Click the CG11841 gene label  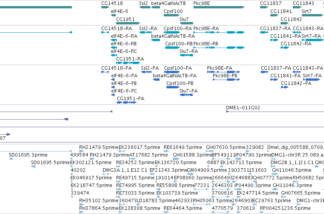[281, 11]
